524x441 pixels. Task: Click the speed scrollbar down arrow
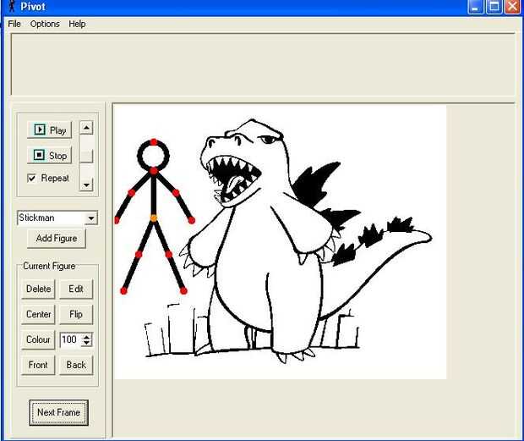pos(86,185)
